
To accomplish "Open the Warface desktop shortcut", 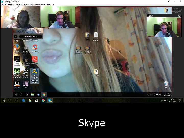I will tap(17, 85).
